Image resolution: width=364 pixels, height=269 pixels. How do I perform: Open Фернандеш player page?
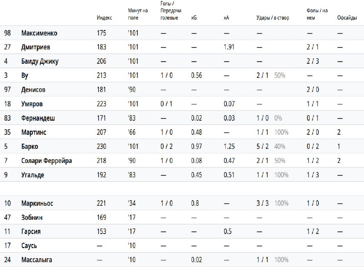[x=38, y=118]
